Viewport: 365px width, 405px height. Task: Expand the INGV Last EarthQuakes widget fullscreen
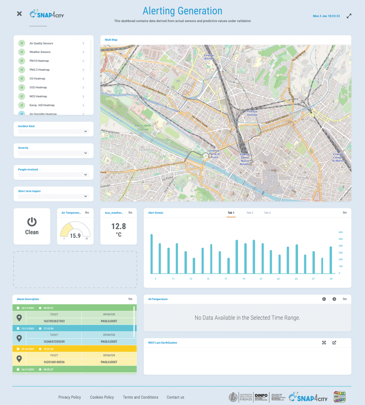(324, 343)
